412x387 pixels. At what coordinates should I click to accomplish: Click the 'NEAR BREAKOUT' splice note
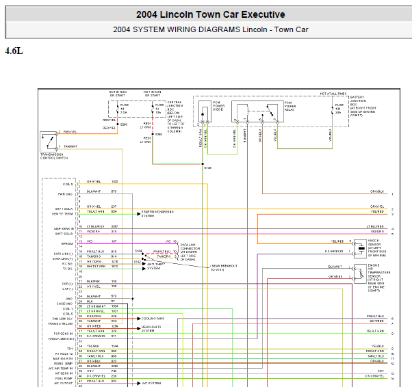[224, 268]
